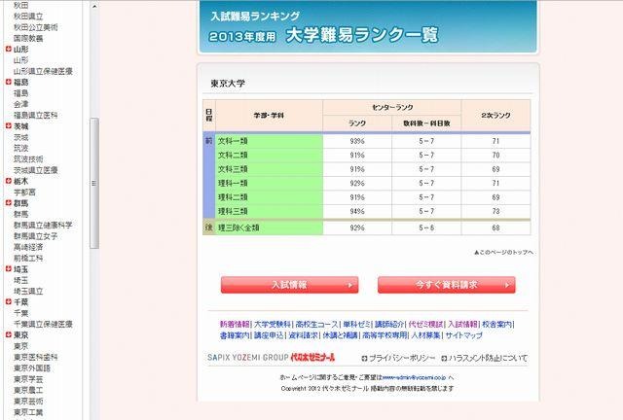
Task: Select 東京外国語 in the sidebar list
Action: (38, 367)
